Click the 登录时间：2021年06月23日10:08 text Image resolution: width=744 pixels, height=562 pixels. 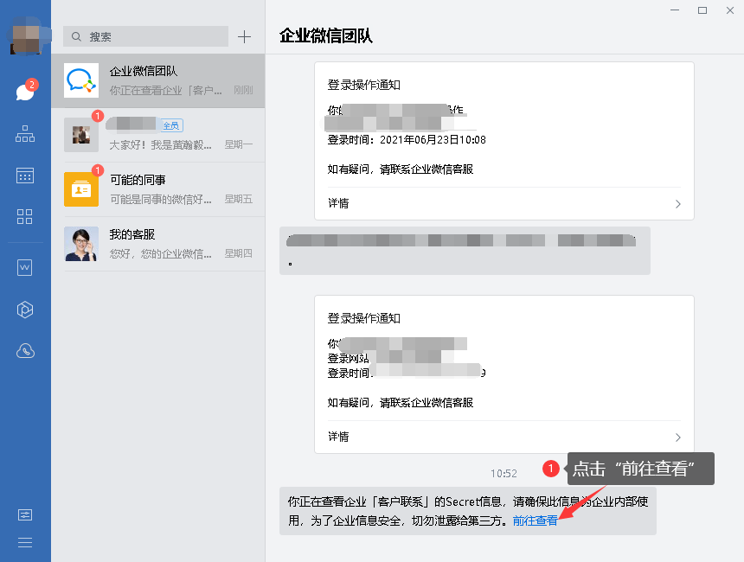pos(407,140)
